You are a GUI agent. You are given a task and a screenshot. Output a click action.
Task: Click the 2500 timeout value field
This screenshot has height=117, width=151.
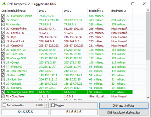pos(39,105)
